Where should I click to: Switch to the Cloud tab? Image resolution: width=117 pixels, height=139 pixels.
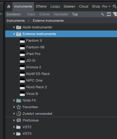pyautogui.click(x=84, y=6)
